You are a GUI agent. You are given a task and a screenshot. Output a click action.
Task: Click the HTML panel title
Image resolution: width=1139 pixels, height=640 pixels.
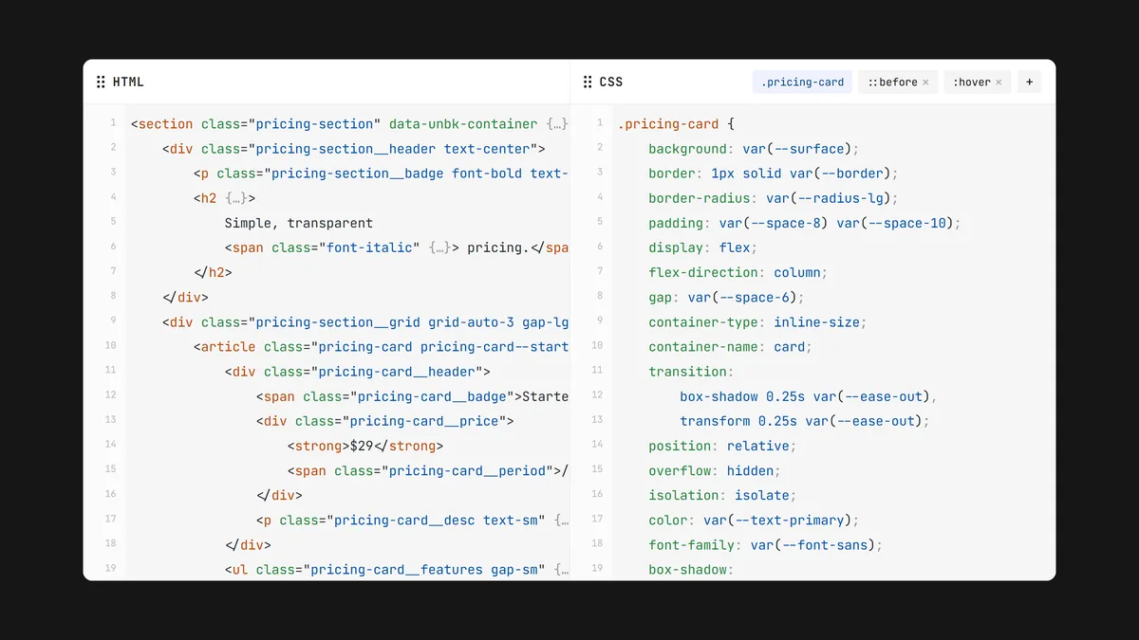coord(128,82)
